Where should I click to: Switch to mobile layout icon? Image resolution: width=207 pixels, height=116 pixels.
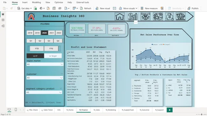[x=16, y=110]
